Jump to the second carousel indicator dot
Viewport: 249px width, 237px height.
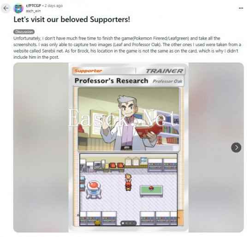point(126,223)
